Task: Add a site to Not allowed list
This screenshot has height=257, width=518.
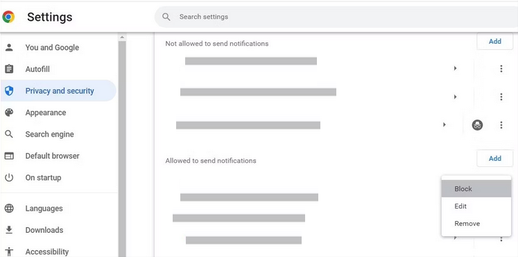Action: coord(495,42)
